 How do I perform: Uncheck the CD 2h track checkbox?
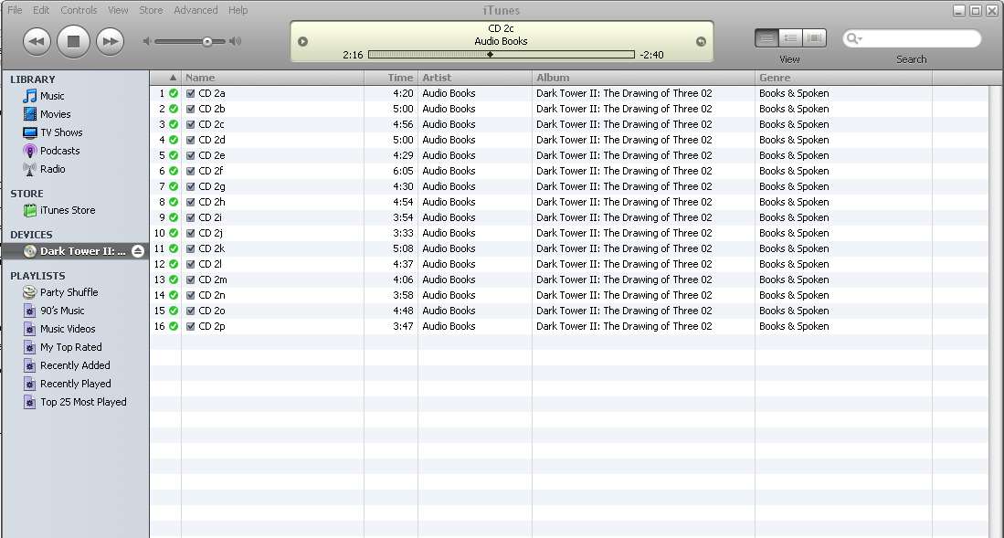point(190,202)
